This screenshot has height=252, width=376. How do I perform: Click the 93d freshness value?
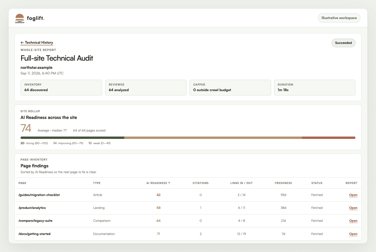coord(283,195)
